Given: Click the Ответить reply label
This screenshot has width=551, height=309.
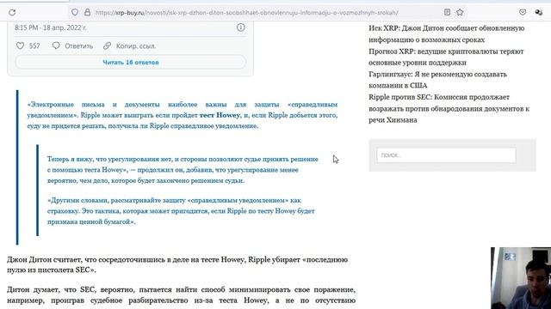Looking at the screenshot, I should [78, 45].
